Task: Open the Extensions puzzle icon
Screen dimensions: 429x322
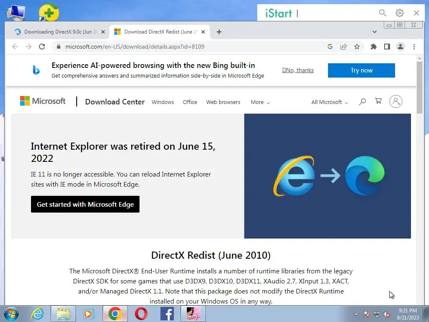Action: point(373,47)
